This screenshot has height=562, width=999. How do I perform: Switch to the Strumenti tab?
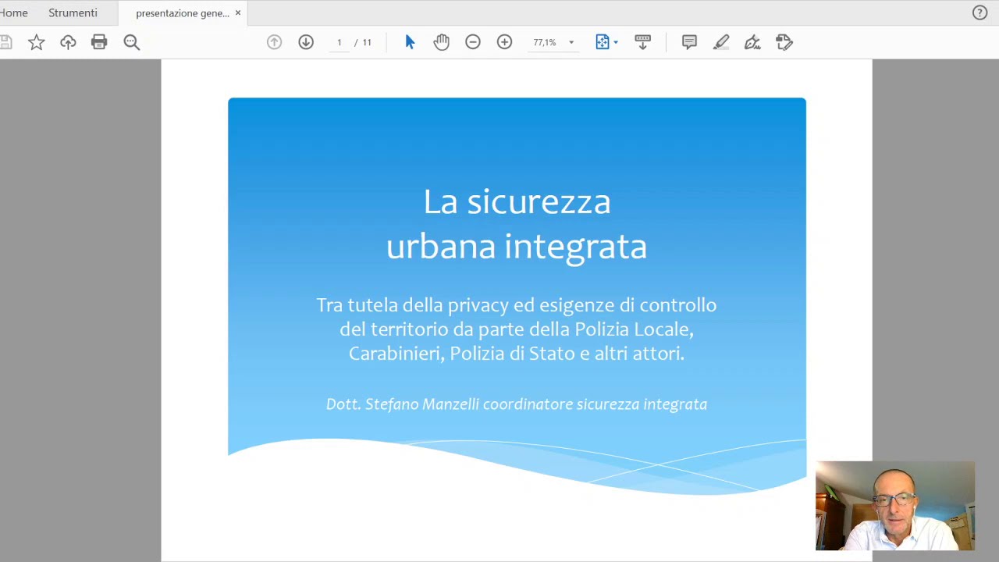(x=73, y=12)
